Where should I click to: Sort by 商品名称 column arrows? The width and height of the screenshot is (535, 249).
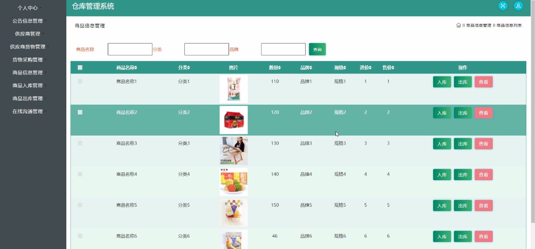pos(136,68)
